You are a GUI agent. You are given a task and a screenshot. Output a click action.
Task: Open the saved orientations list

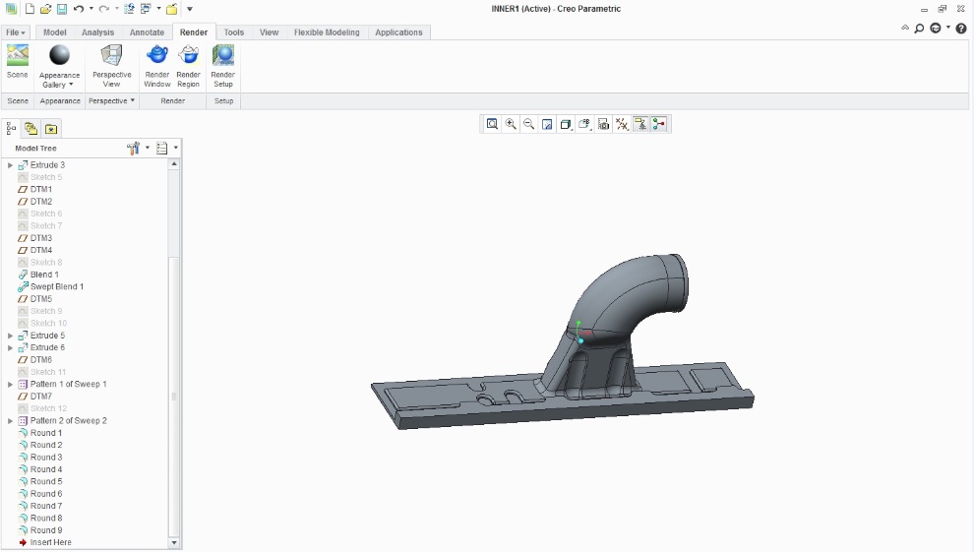pyautogui.click(x=584, y=124)
